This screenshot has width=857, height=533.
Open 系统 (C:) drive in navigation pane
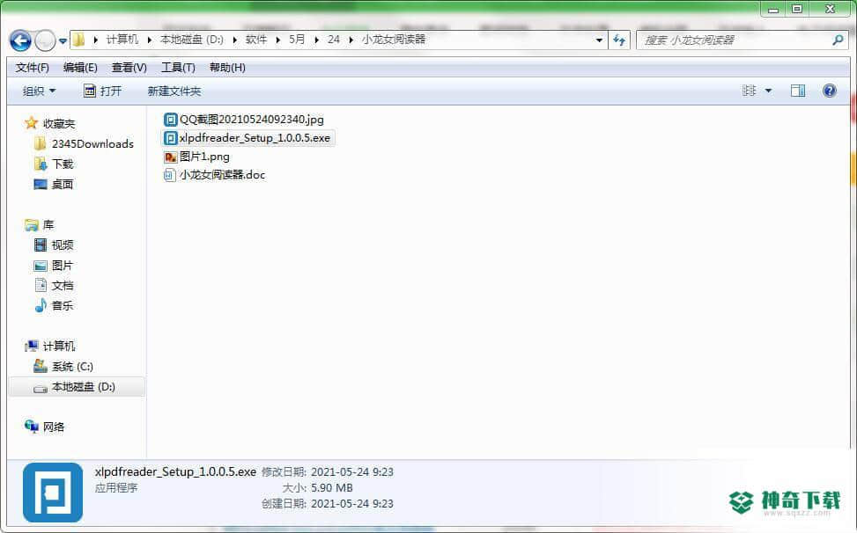[x=72, y=366]
